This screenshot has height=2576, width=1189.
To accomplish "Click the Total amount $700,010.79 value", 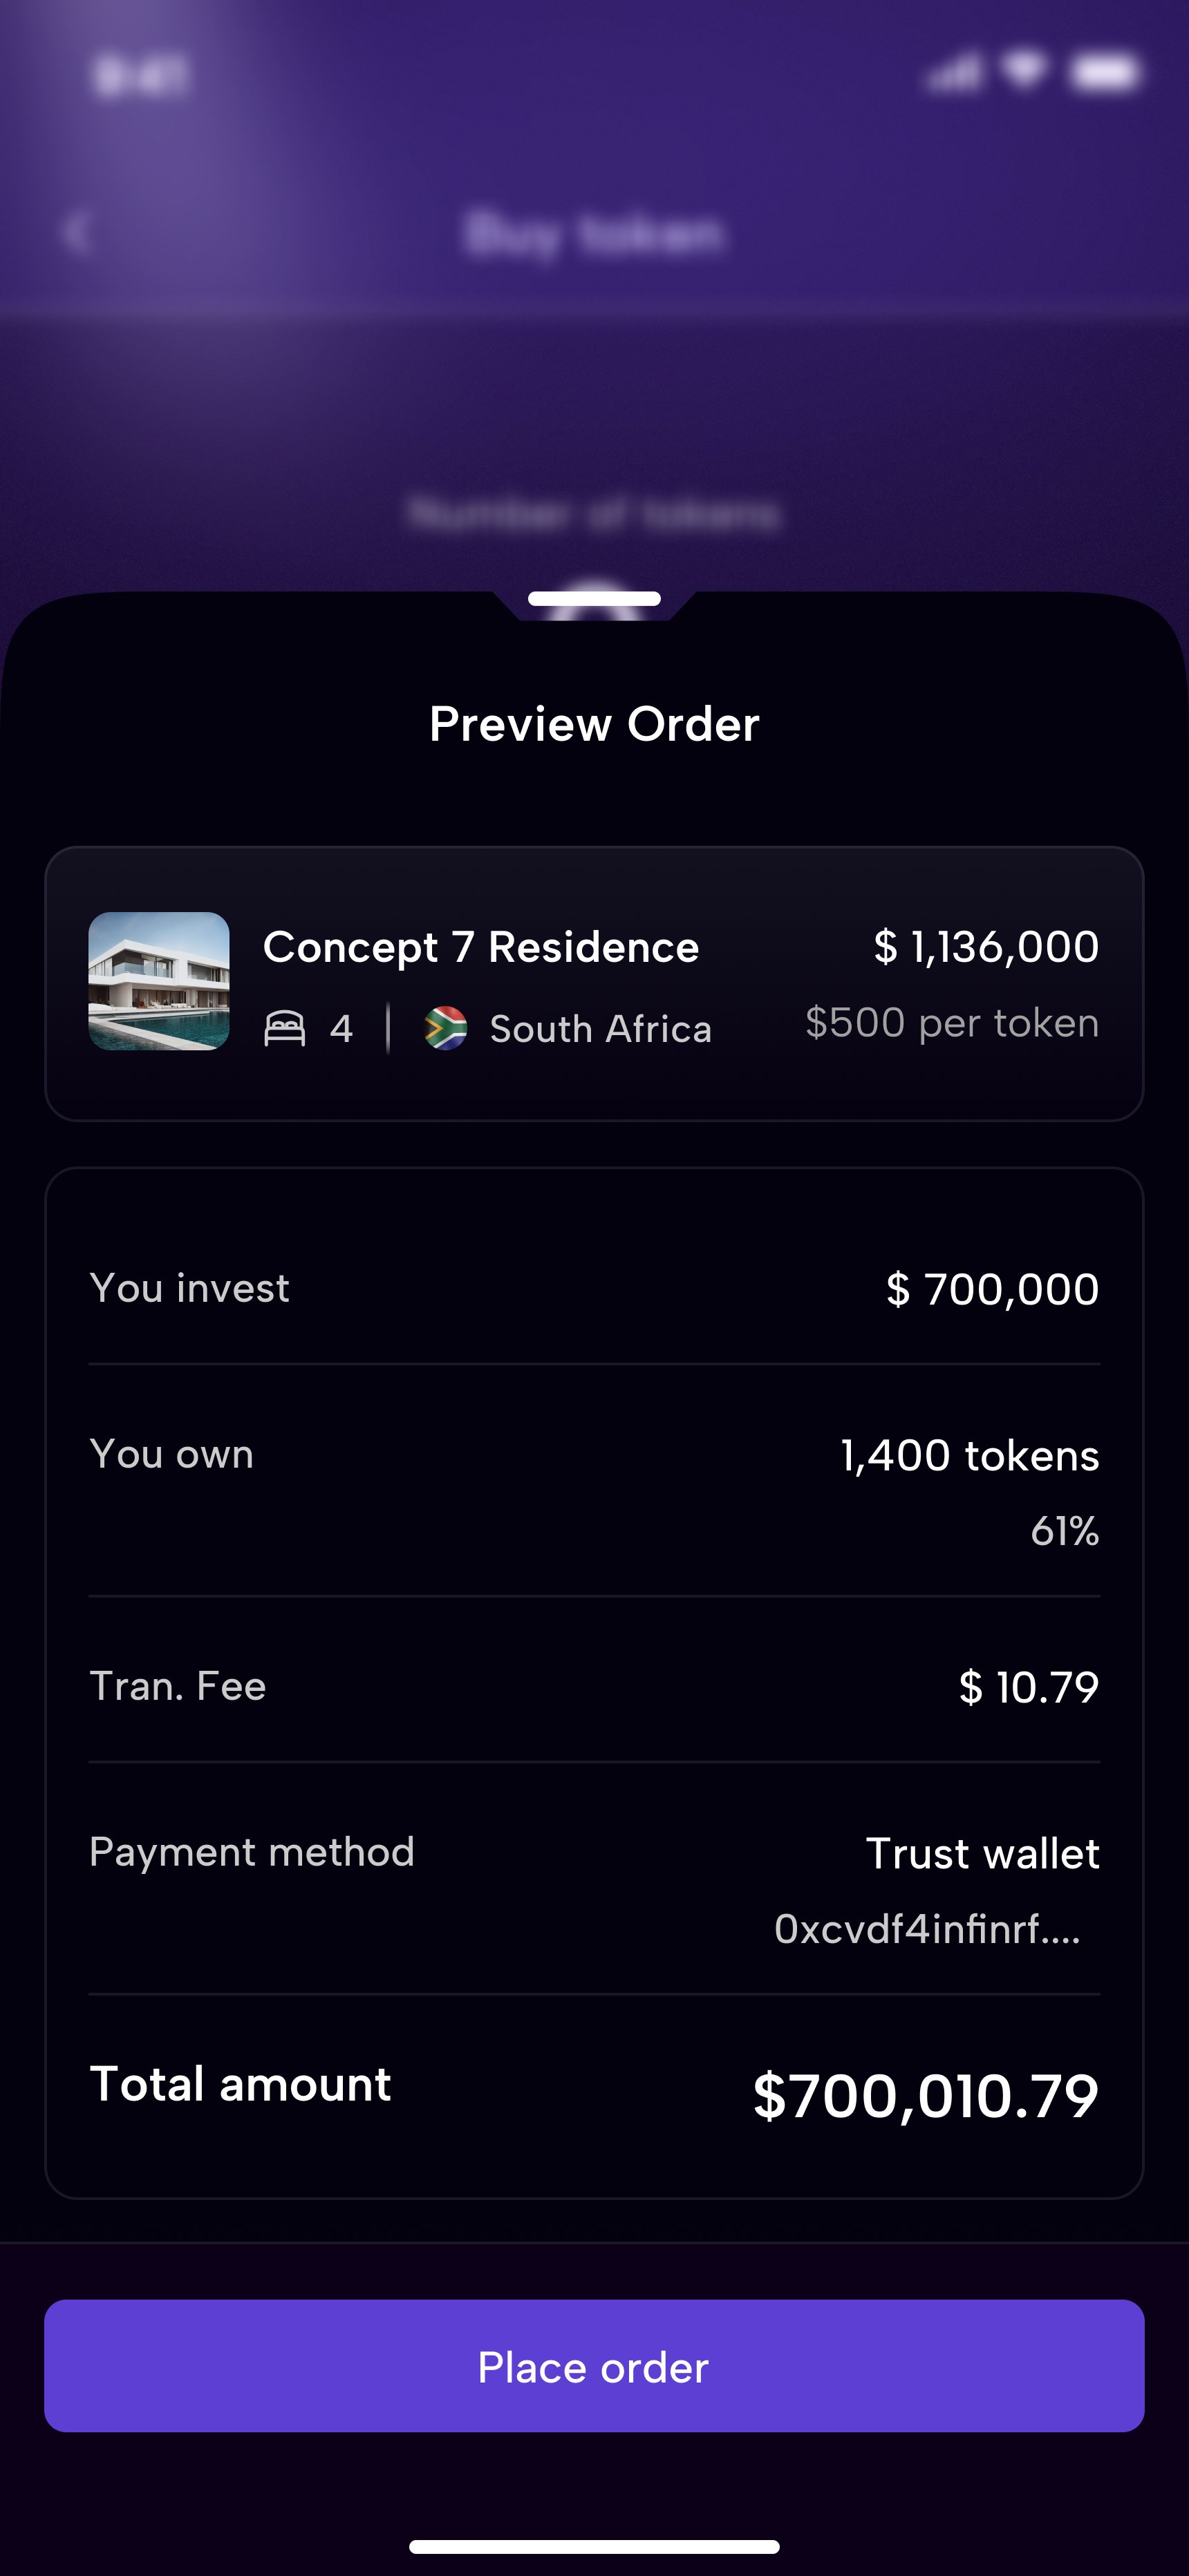I will (926, 2095).
